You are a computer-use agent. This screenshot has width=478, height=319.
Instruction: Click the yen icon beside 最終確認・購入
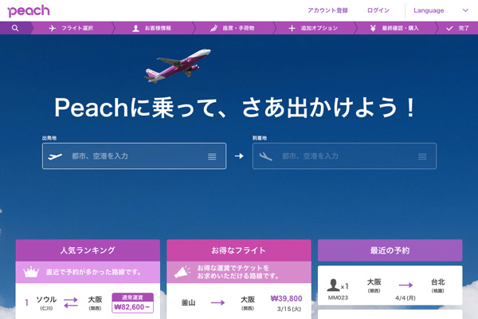point(373,29)
